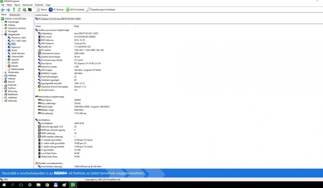Click the AIDA64 business products banner

161,173
